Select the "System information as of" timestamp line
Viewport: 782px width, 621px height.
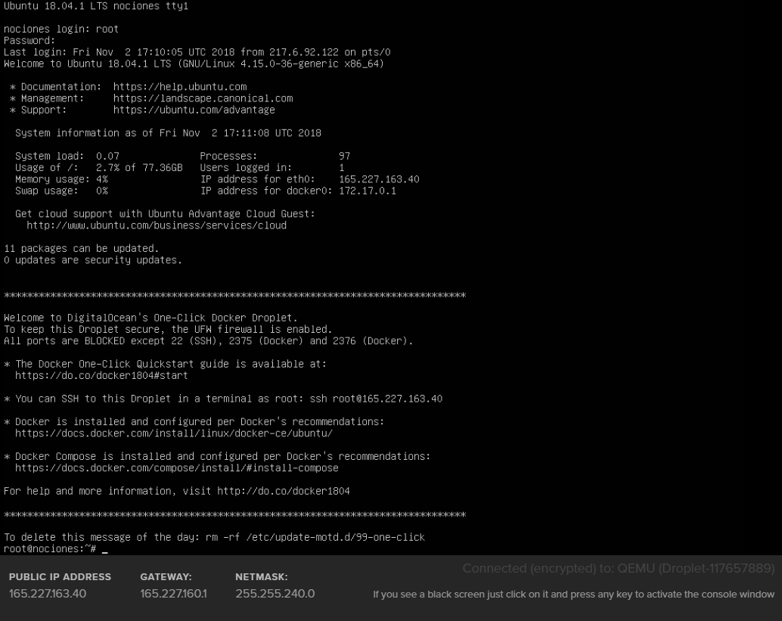coord(168,132)
